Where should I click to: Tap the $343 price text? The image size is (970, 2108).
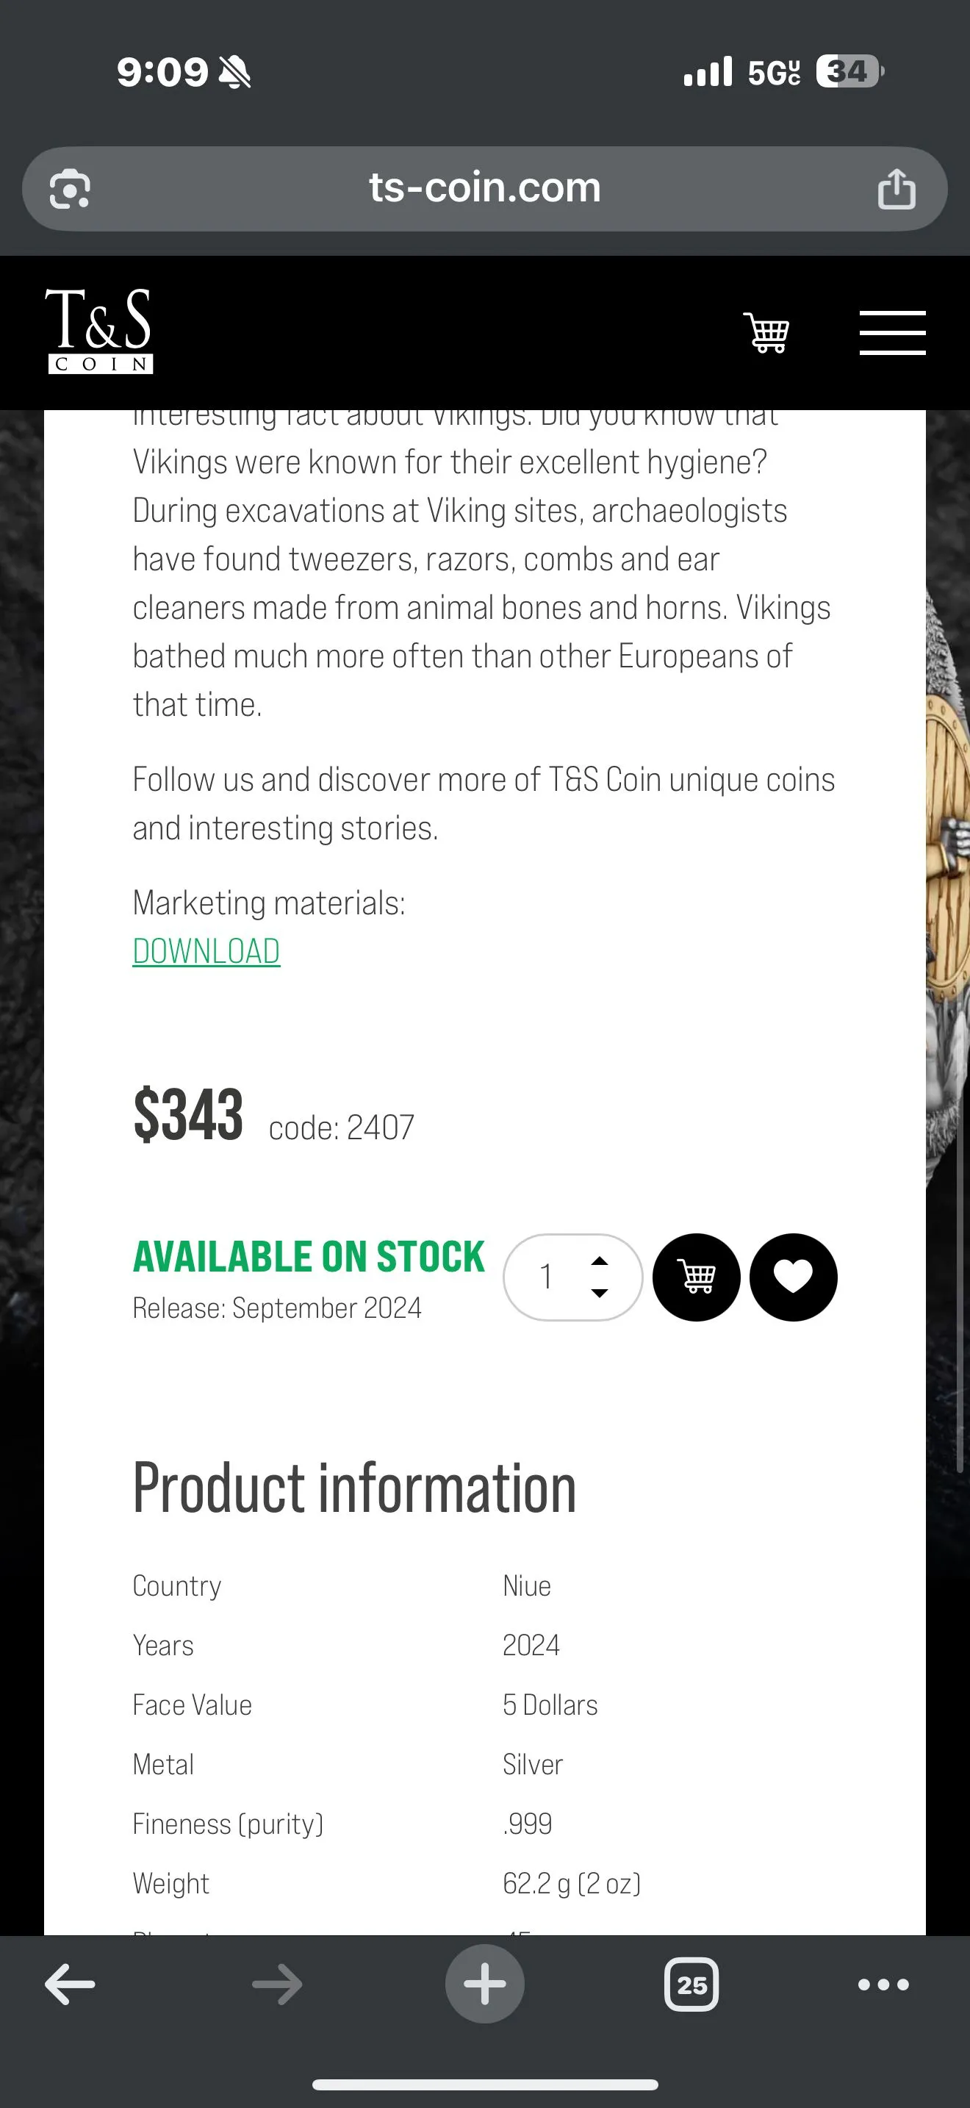point(188,1114)
